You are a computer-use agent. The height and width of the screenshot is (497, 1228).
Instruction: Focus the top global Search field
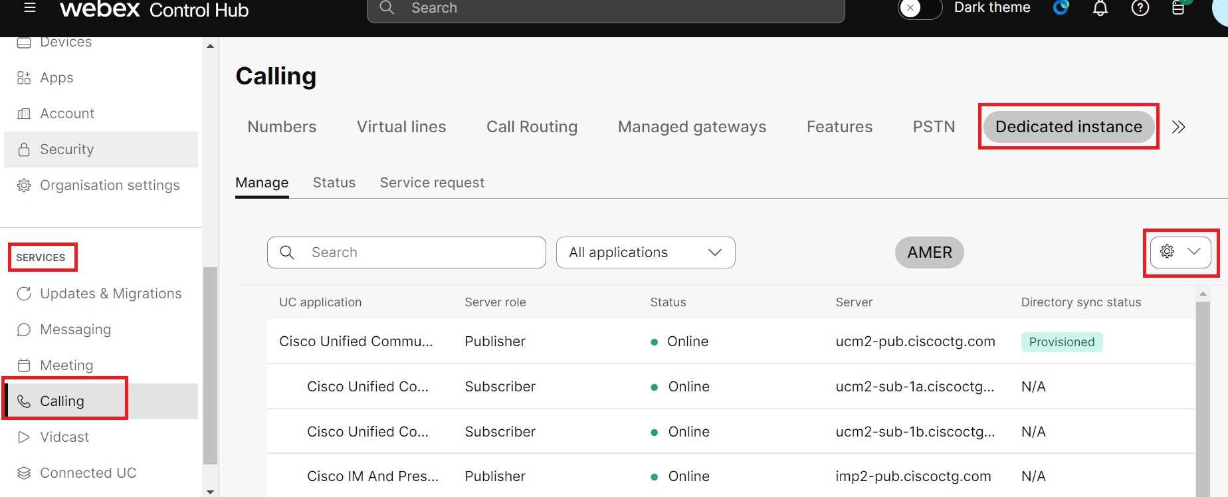[x=605, y=9]
